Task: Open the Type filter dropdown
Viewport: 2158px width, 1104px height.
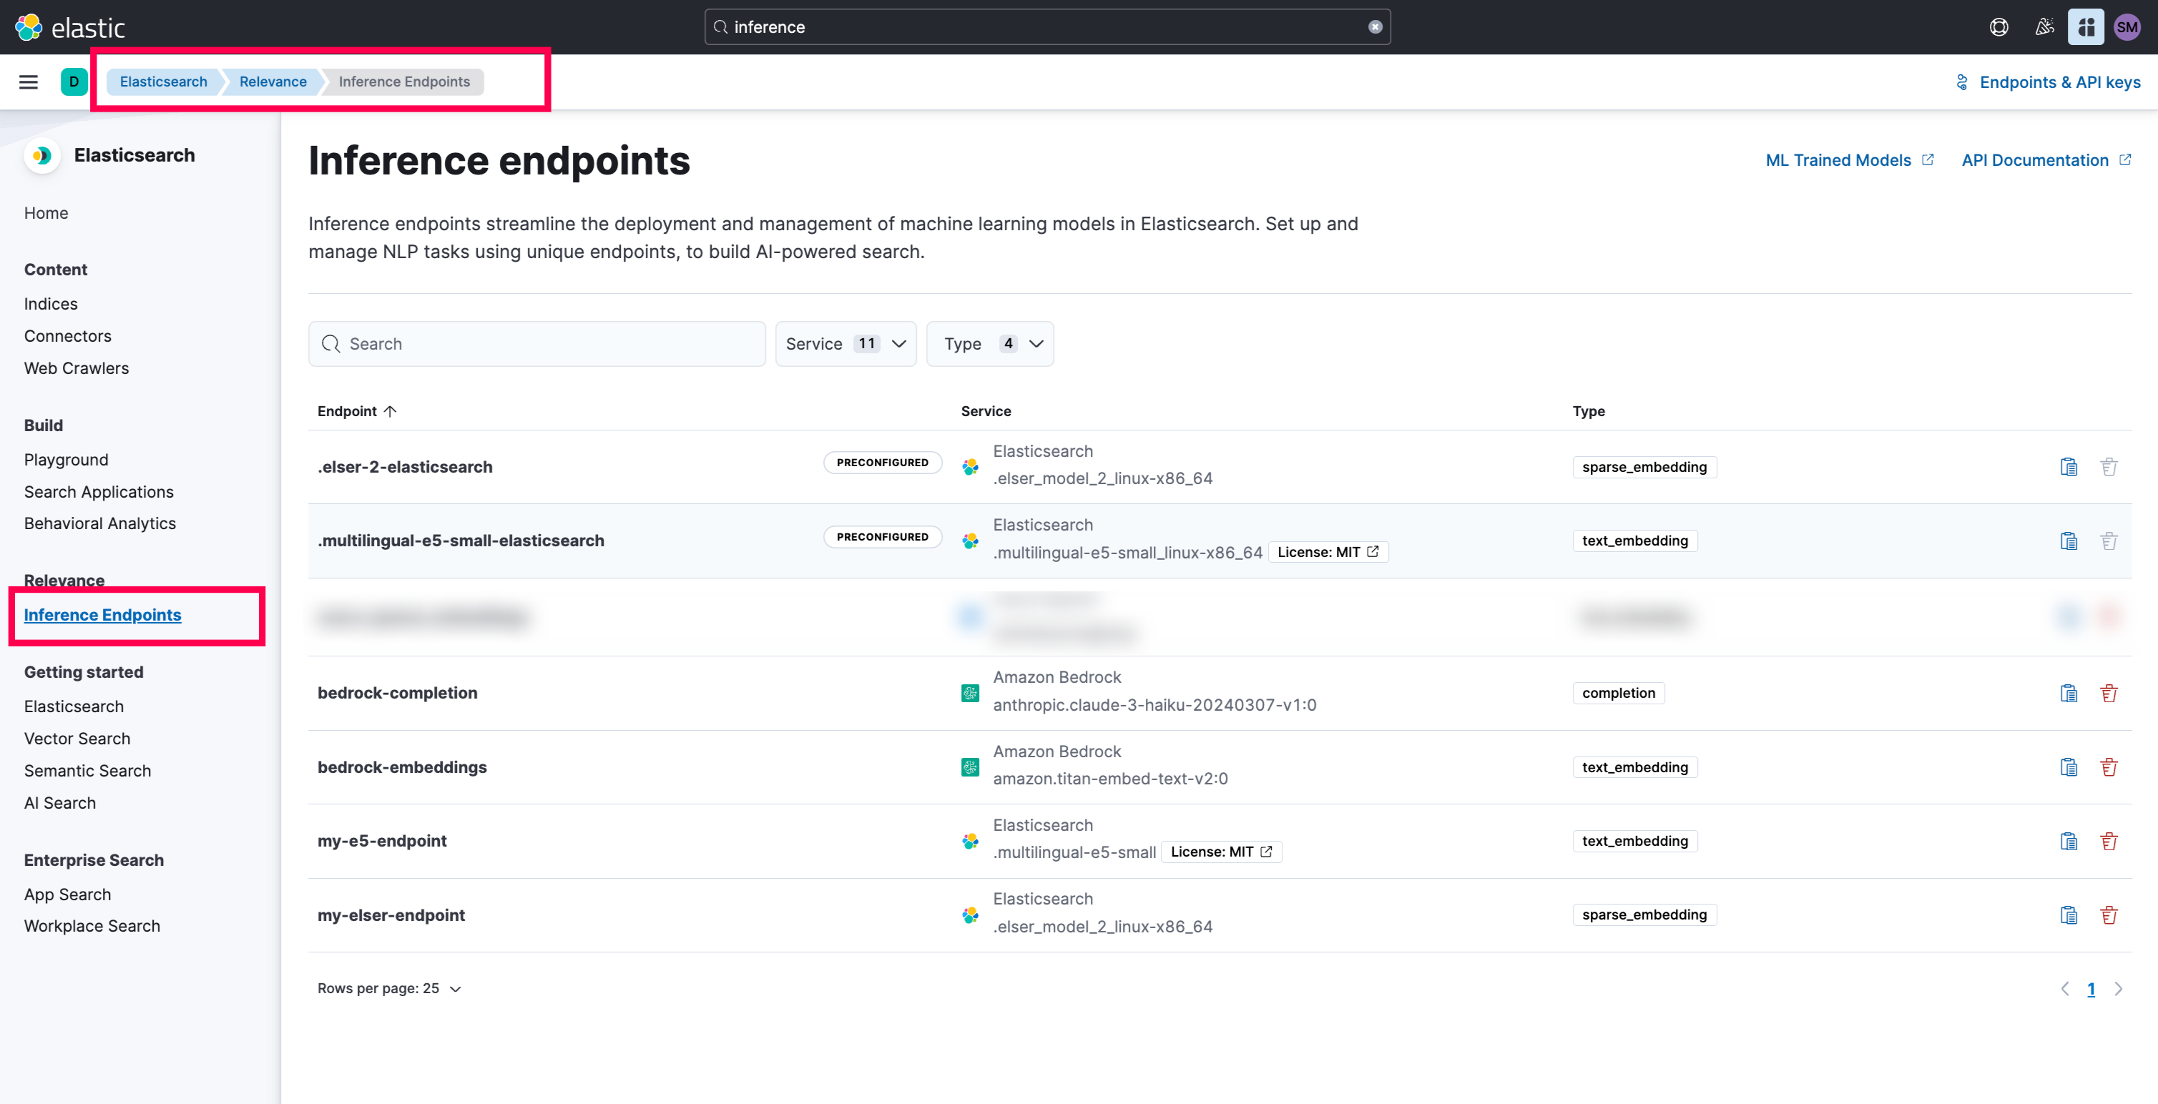Action: [989, 343]
